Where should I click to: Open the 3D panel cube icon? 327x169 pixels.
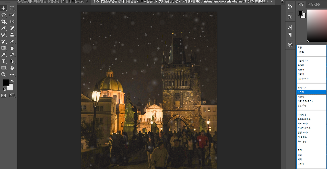[x=290, y=45]
